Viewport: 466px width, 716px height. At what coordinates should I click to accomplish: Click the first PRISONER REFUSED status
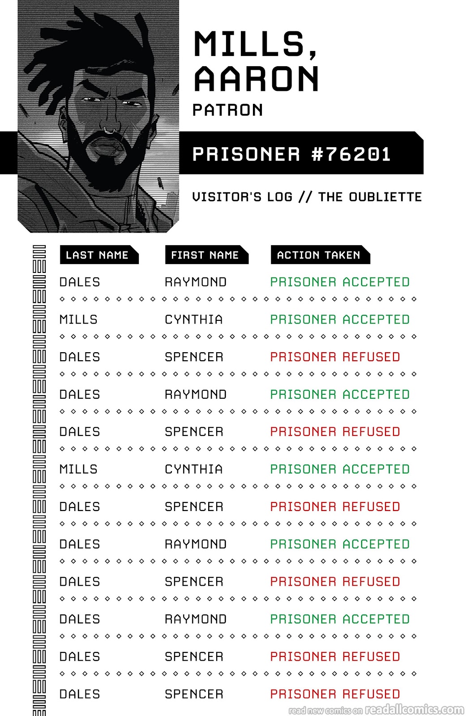coord(335,357)
